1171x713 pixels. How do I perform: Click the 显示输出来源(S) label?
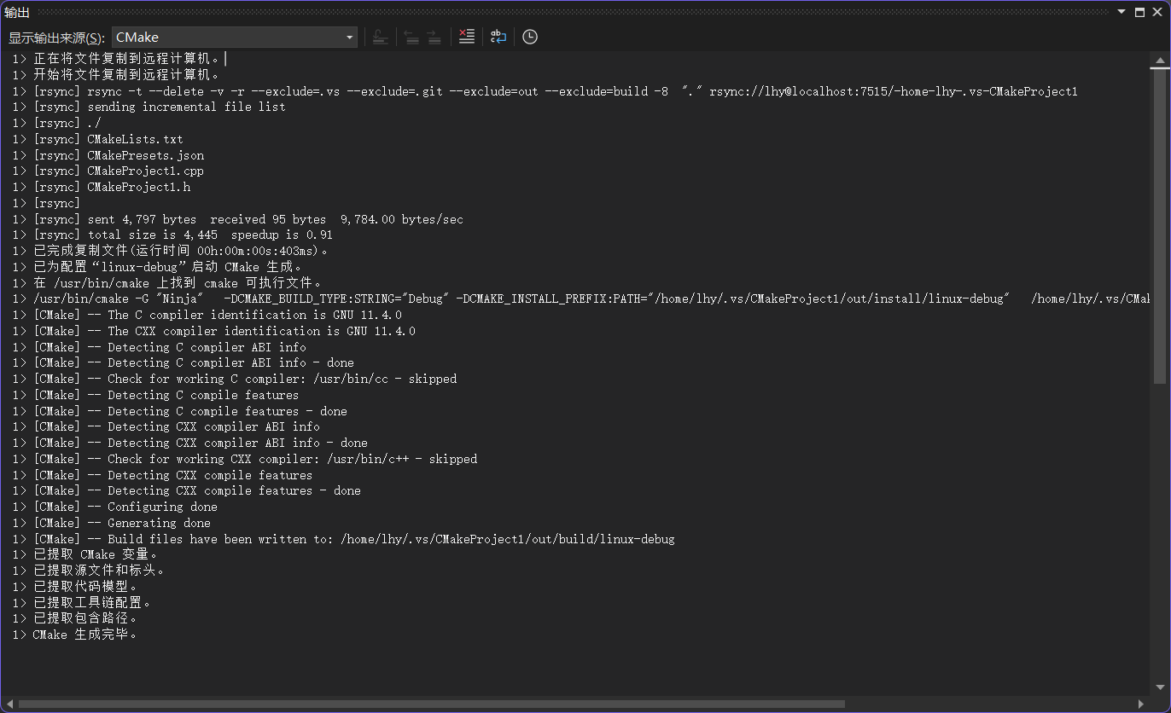[56, 38]
